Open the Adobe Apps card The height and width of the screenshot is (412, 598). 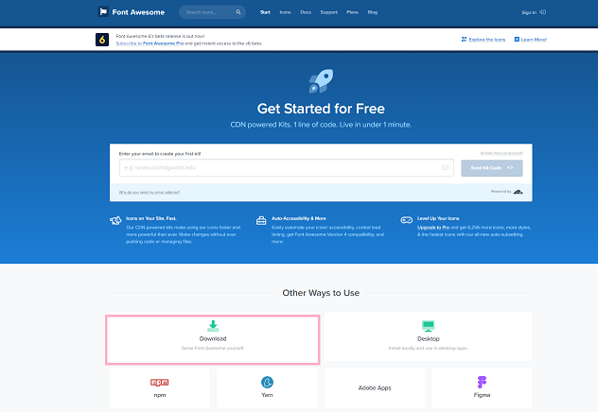coord(375,387)
